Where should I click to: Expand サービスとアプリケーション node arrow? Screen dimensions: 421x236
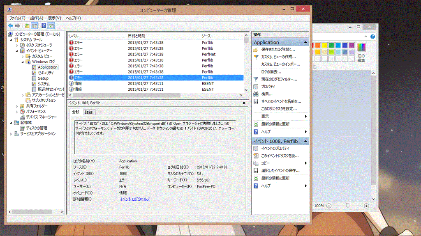[x=11, y=134]
